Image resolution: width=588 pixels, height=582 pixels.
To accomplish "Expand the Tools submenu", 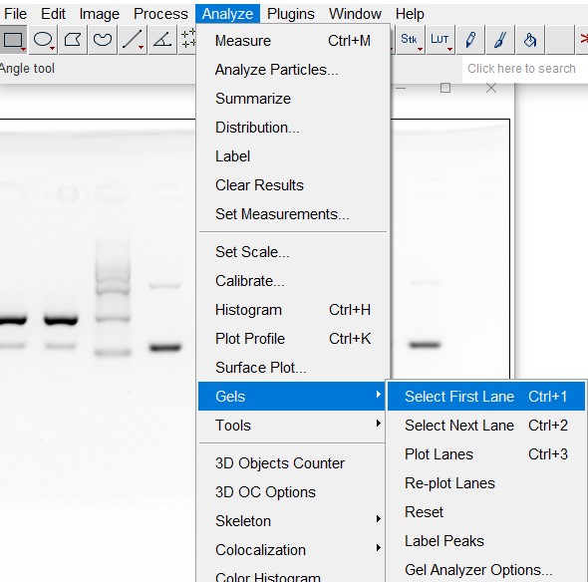I will [x=292, y=426].
